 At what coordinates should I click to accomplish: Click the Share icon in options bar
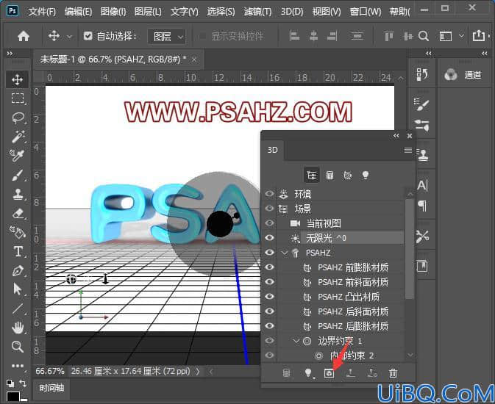(x=479, y=36)
